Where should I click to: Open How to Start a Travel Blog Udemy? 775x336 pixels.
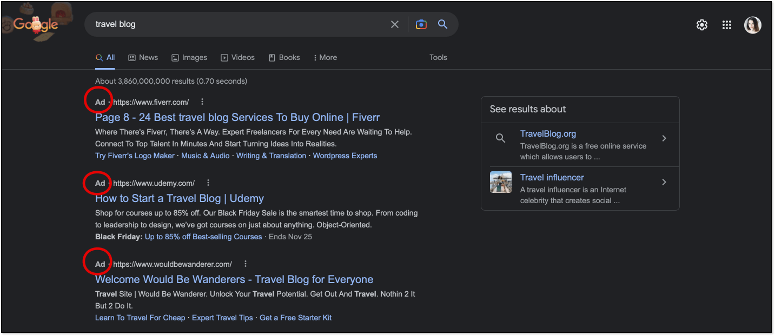[180, 198]
